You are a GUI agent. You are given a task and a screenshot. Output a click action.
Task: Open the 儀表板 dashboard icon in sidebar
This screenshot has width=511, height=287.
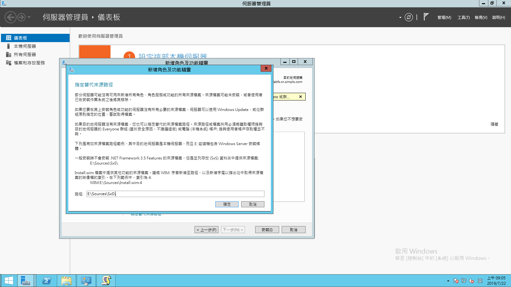point(19,38)
